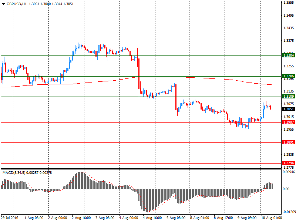296x222 pixels.
Task: Click the 2 Aug 00:00 time label
Action: tap(58, 218)
